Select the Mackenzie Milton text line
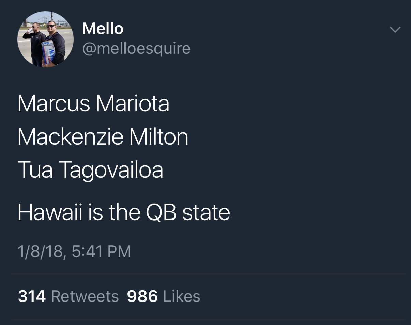This screenshot has height=325, width=411. coord(103,137)
